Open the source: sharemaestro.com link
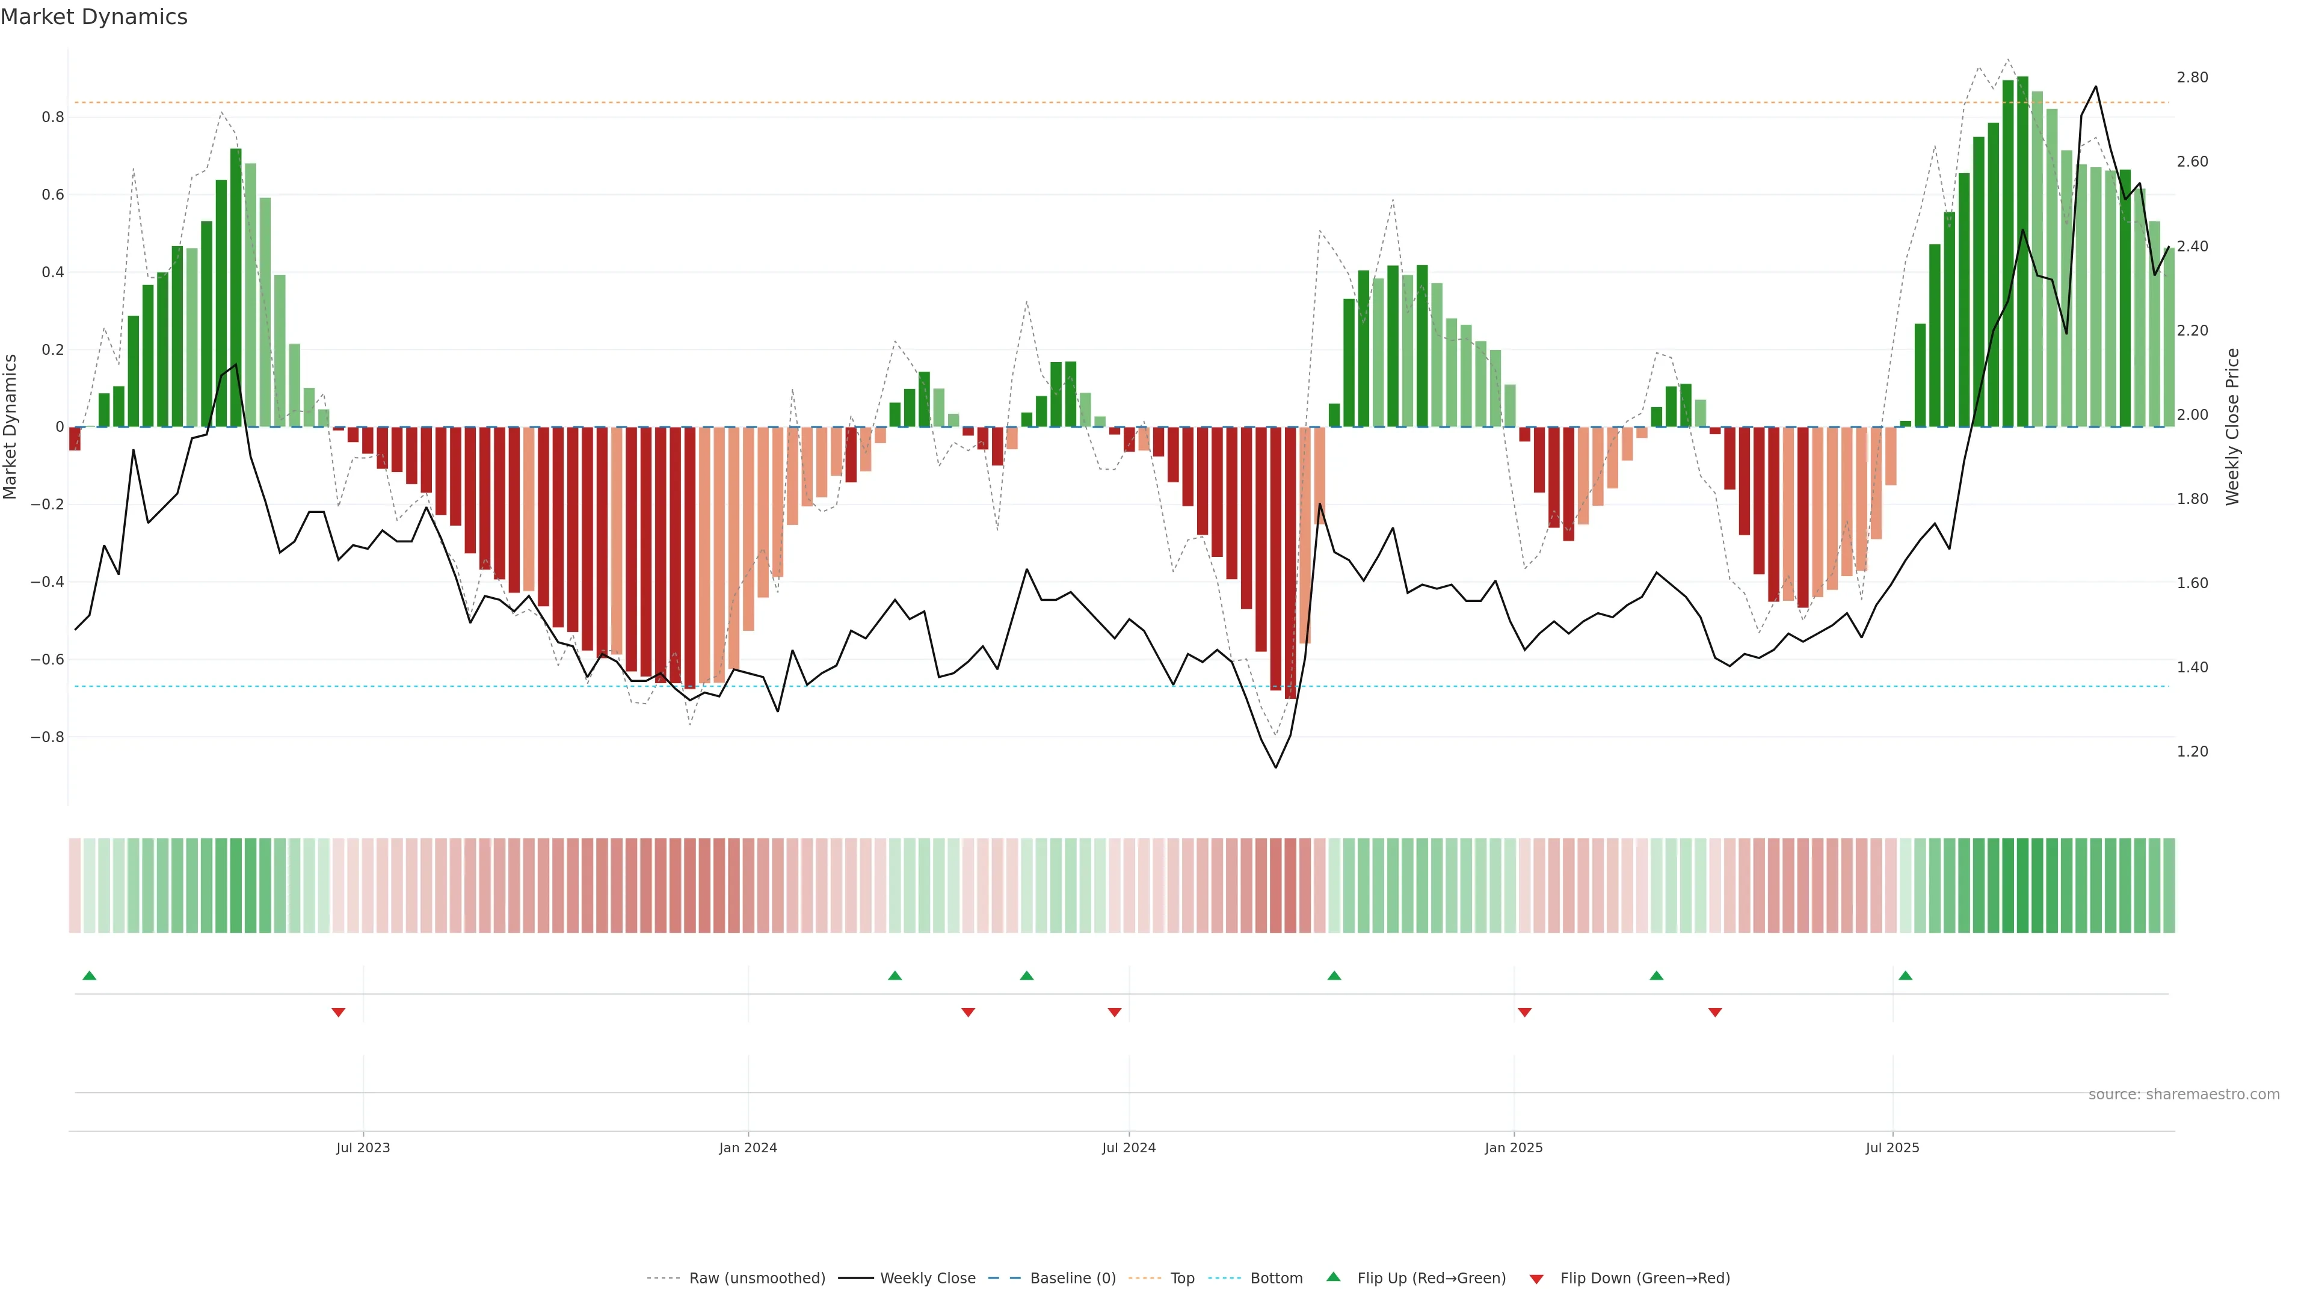Viewport: 2310px width, 1299px height. point(2184,1095)
